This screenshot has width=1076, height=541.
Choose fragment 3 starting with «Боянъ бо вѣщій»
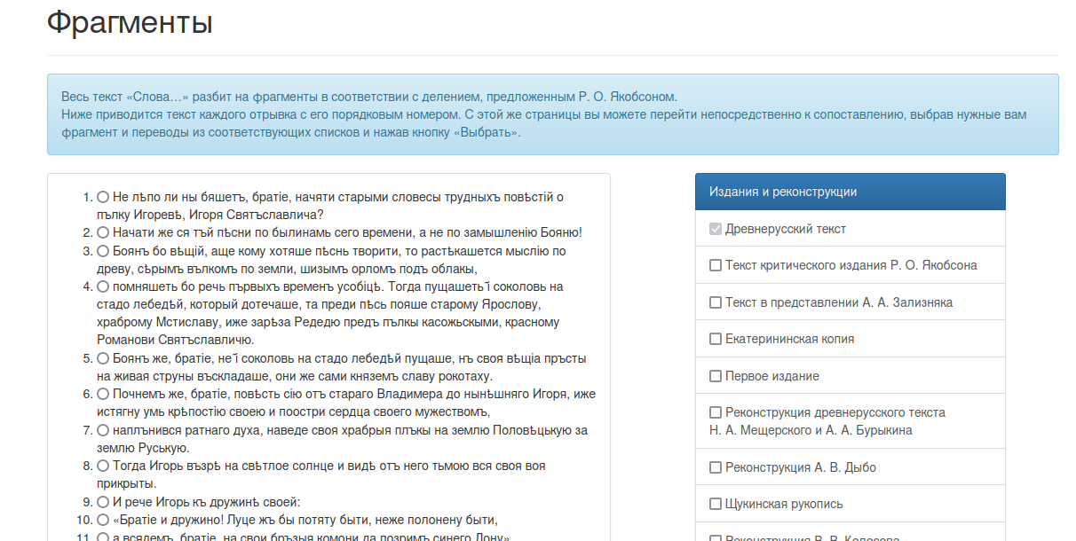pyautogui.click(x=103, y=251)
